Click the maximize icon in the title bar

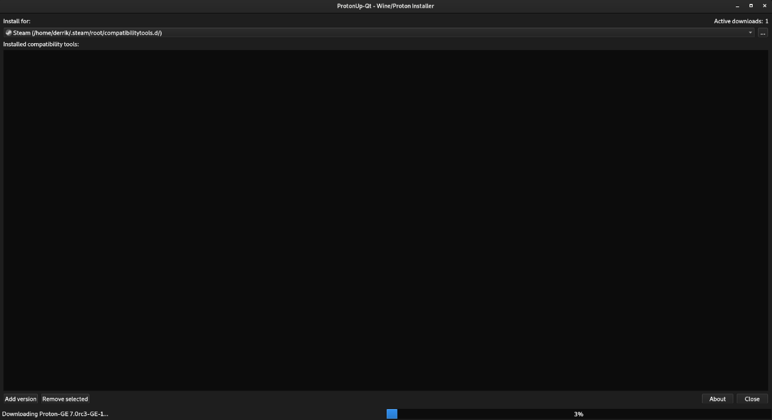point(751,5)
